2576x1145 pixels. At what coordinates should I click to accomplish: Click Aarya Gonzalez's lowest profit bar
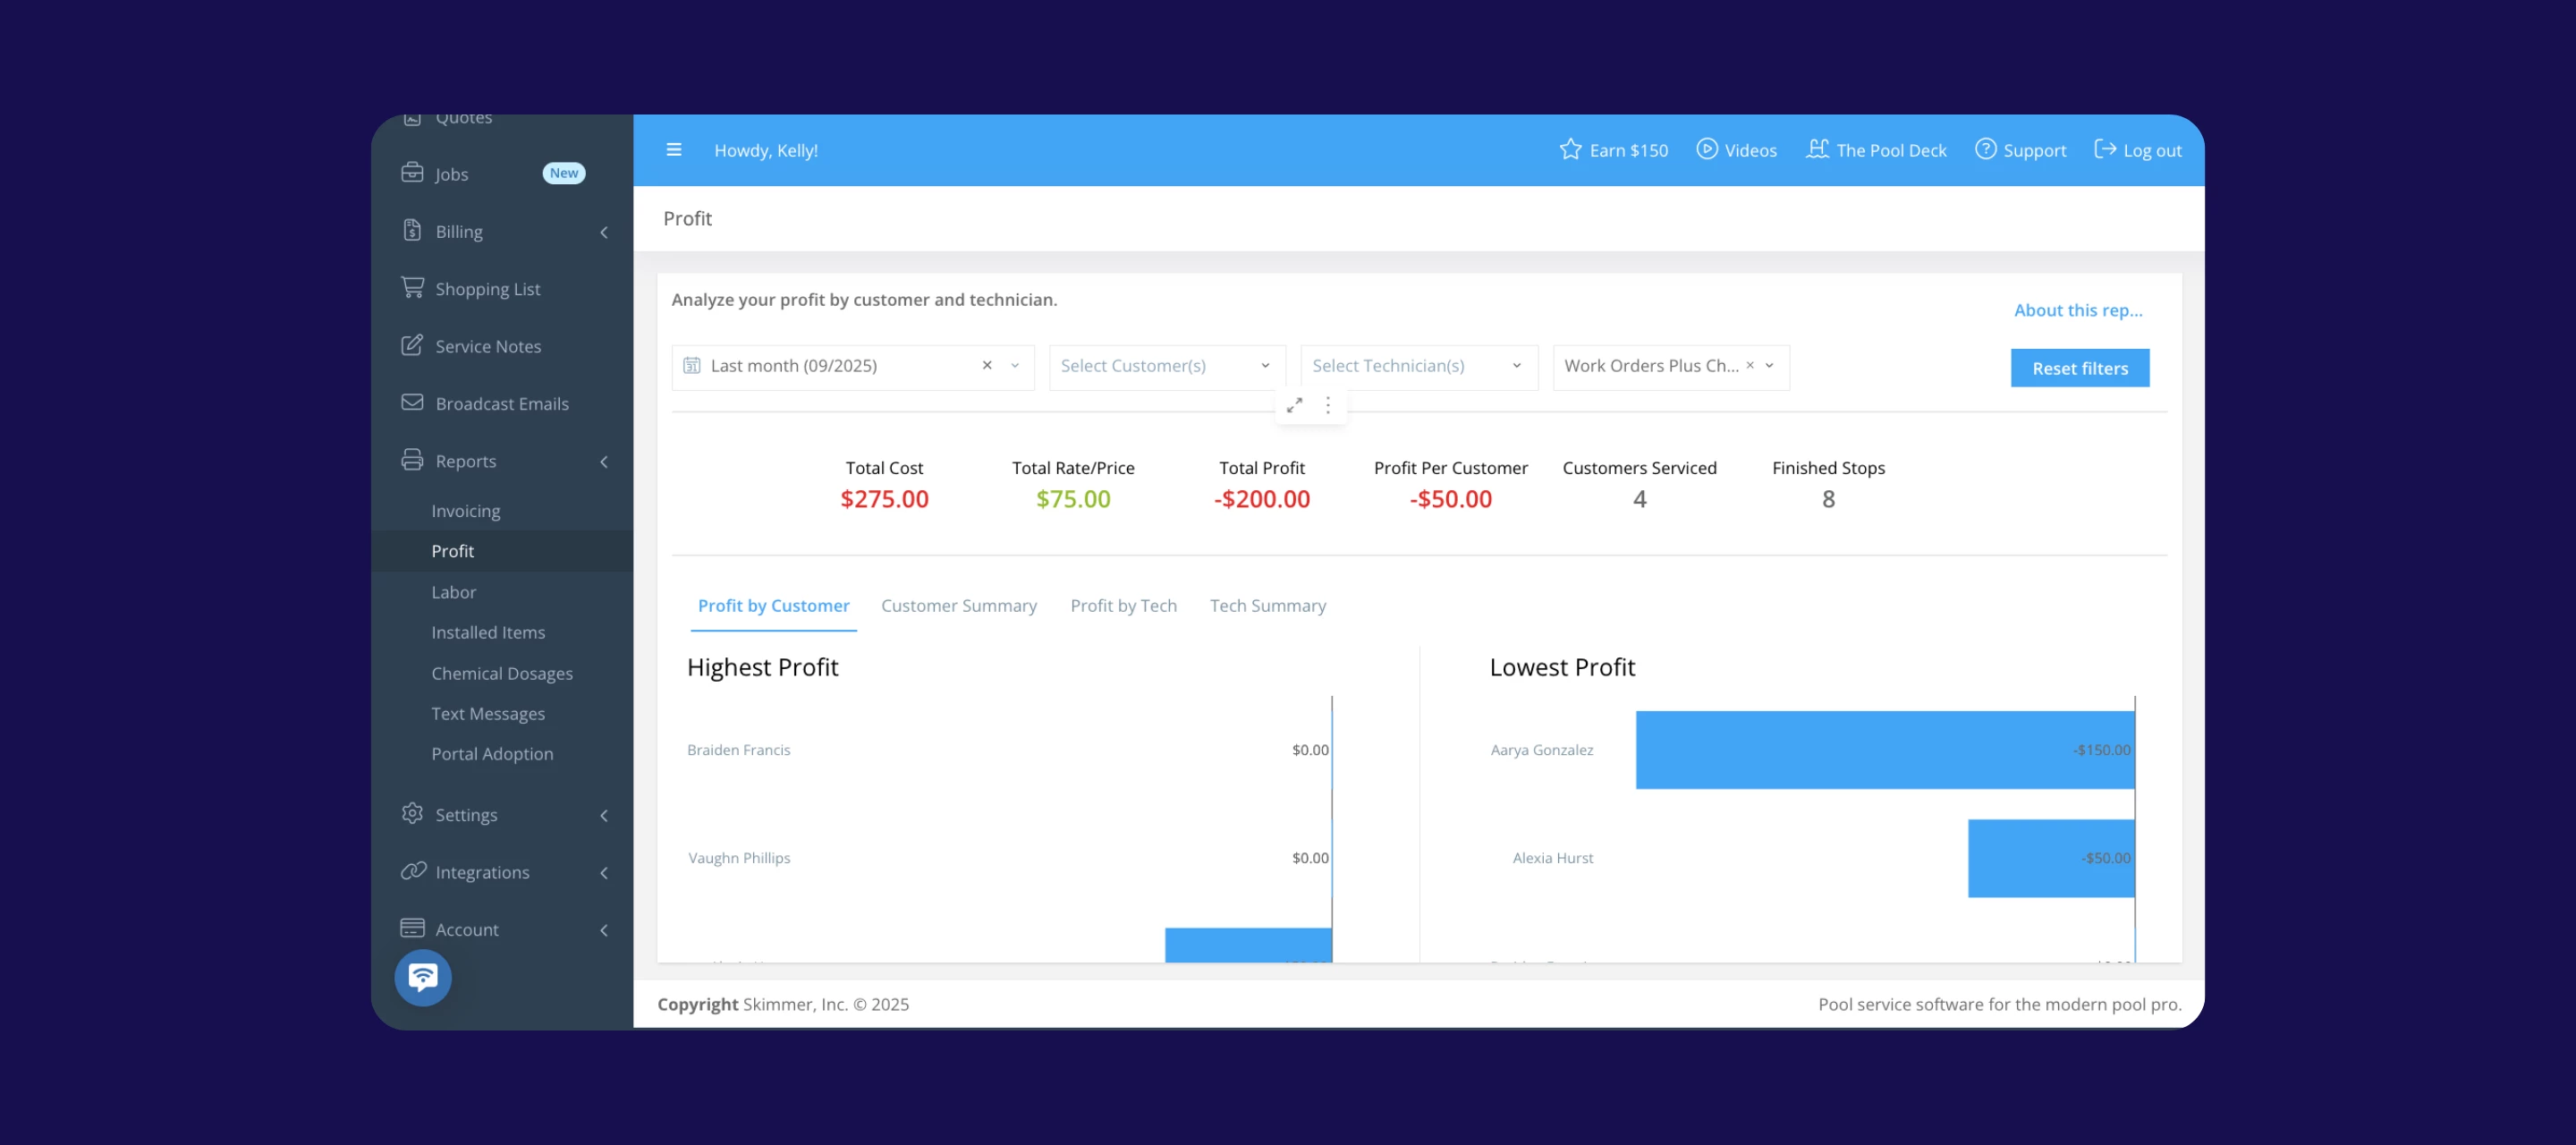point(1884,750)
